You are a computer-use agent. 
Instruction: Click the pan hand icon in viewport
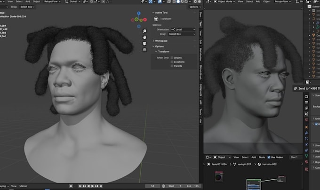144,37
